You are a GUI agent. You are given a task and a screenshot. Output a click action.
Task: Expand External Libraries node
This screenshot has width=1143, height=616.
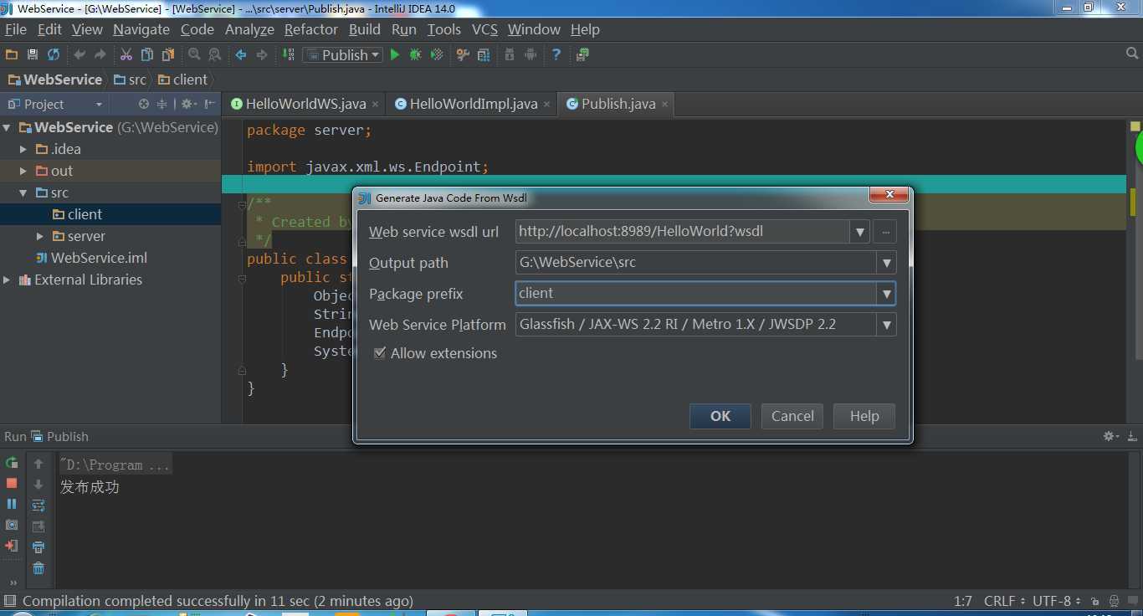pyautogui.click(x=7, y=280)
